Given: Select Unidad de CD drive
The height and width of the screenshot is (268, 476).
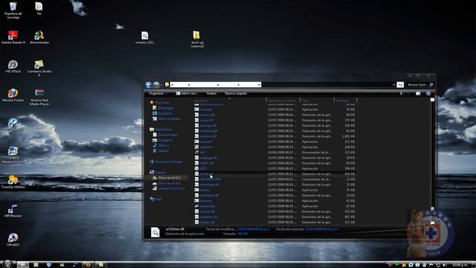Looking at the screenshot, I should tap(168, 188).
